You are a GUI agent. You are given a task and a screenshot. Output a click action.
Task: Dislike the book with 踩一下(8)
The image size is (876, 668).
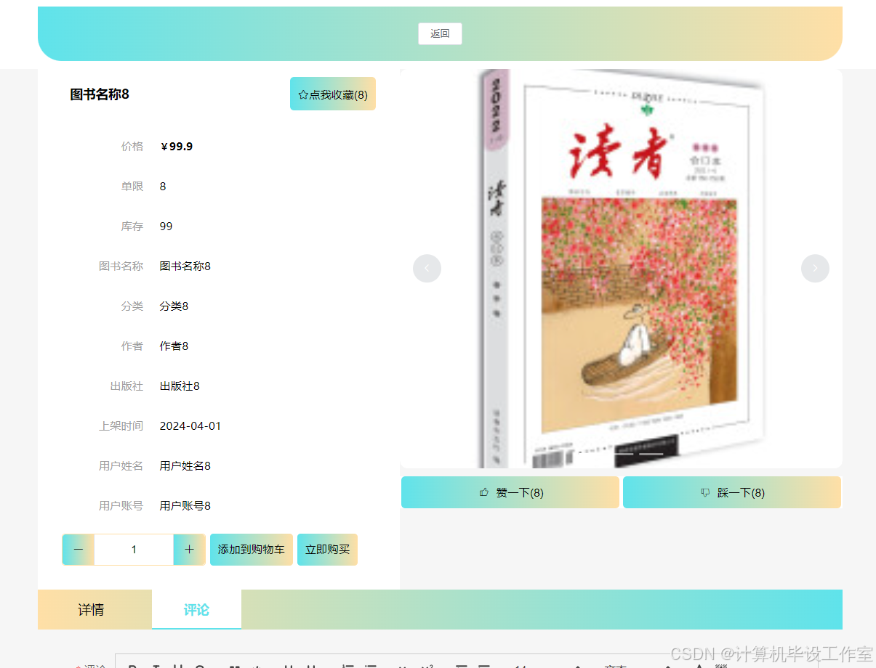732,492
